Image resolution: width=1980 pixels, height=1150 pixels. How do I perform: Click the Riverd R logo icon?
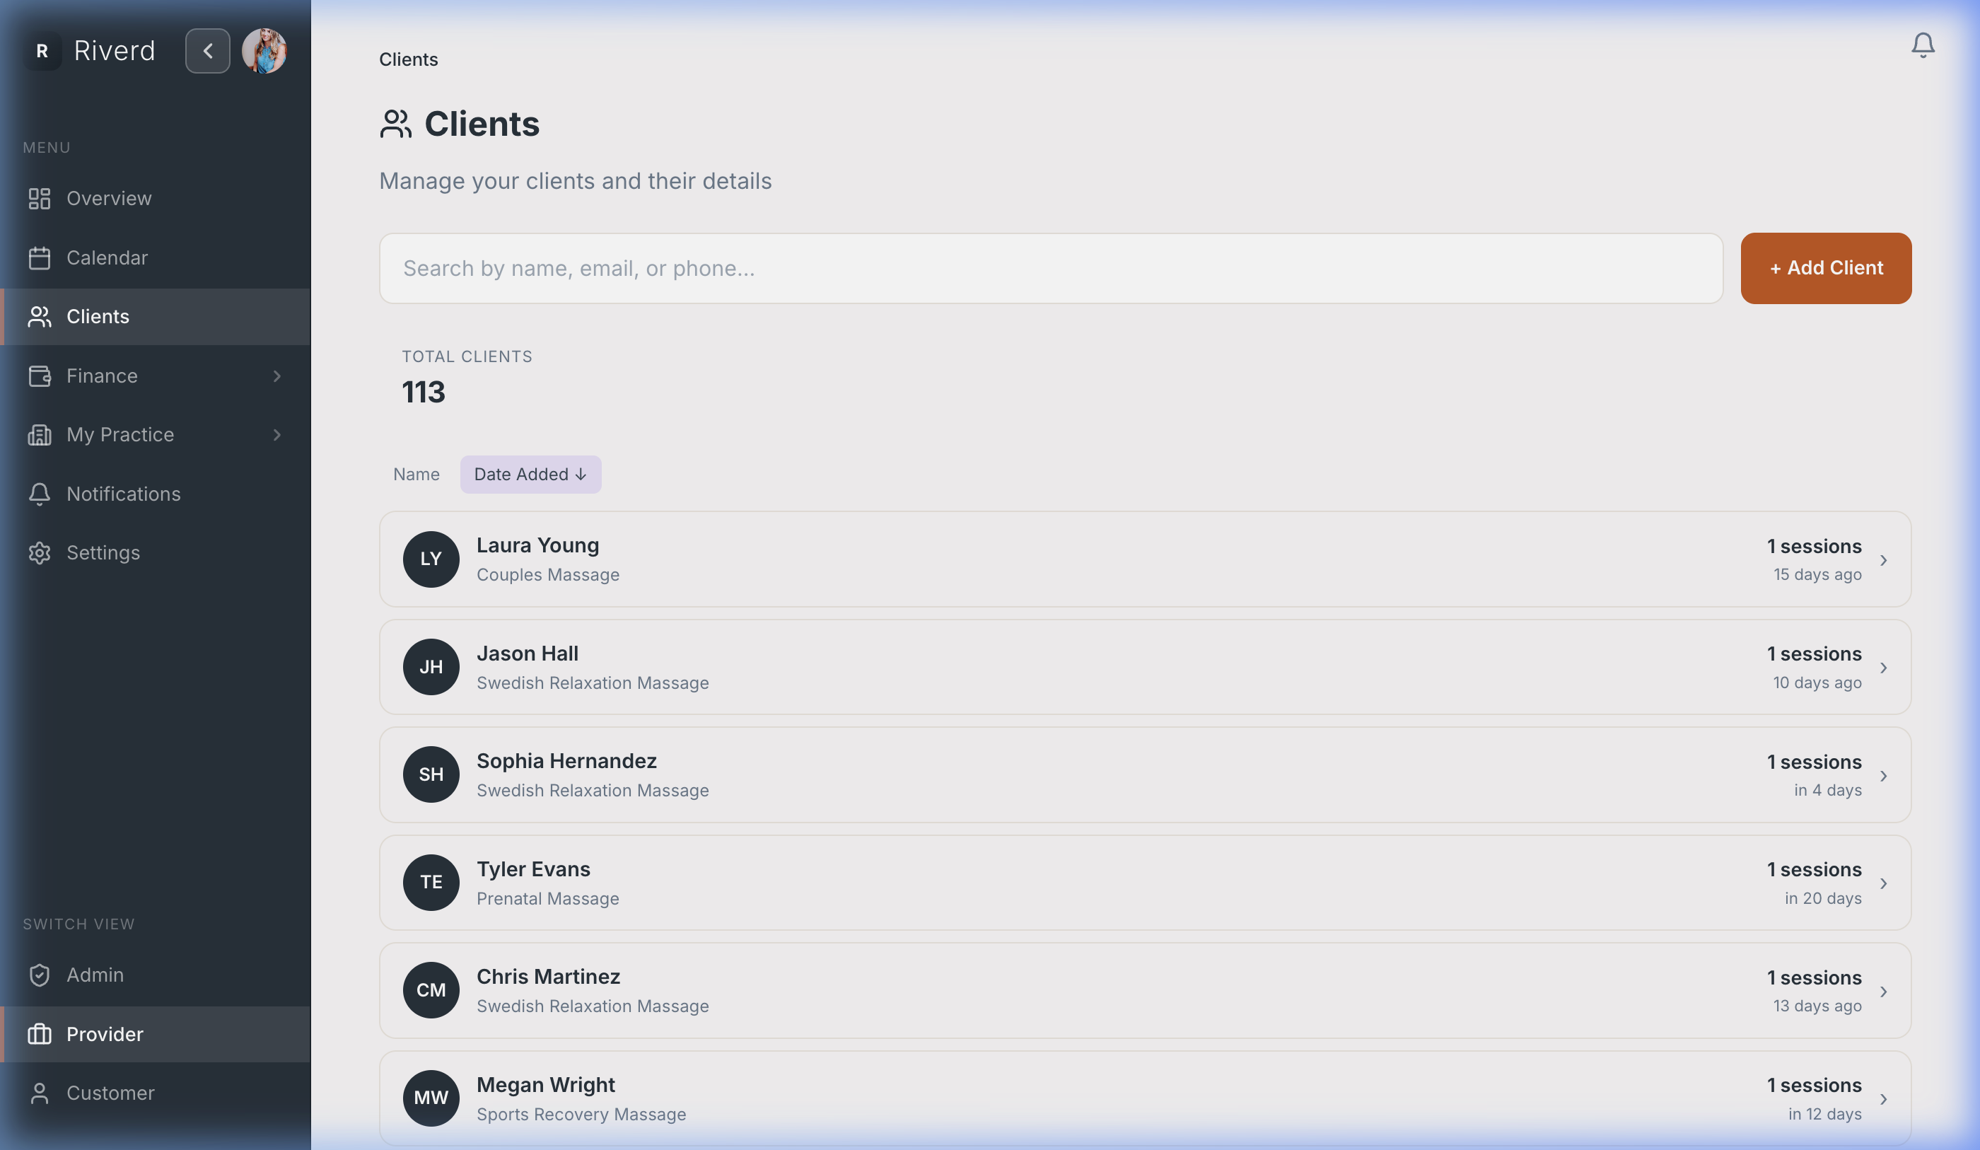click(42, 51)
